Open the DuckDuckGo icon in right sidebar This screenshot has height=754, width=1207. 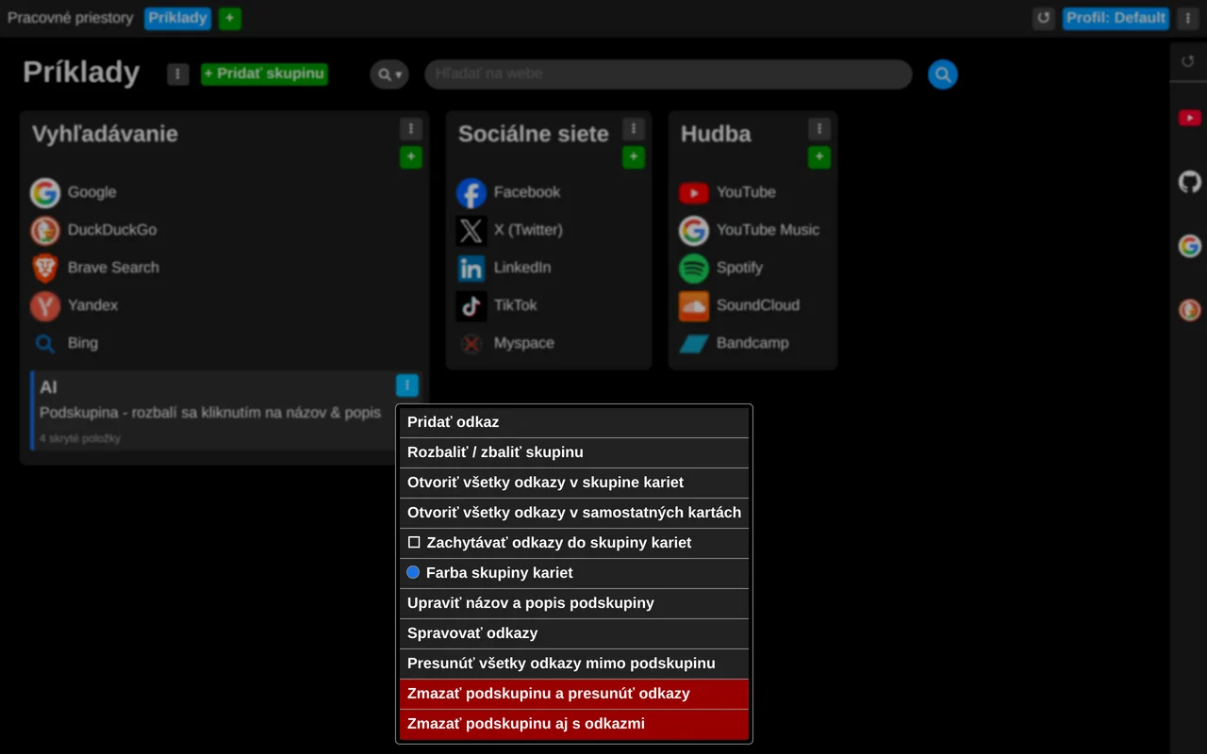[x=1189, y=310]
